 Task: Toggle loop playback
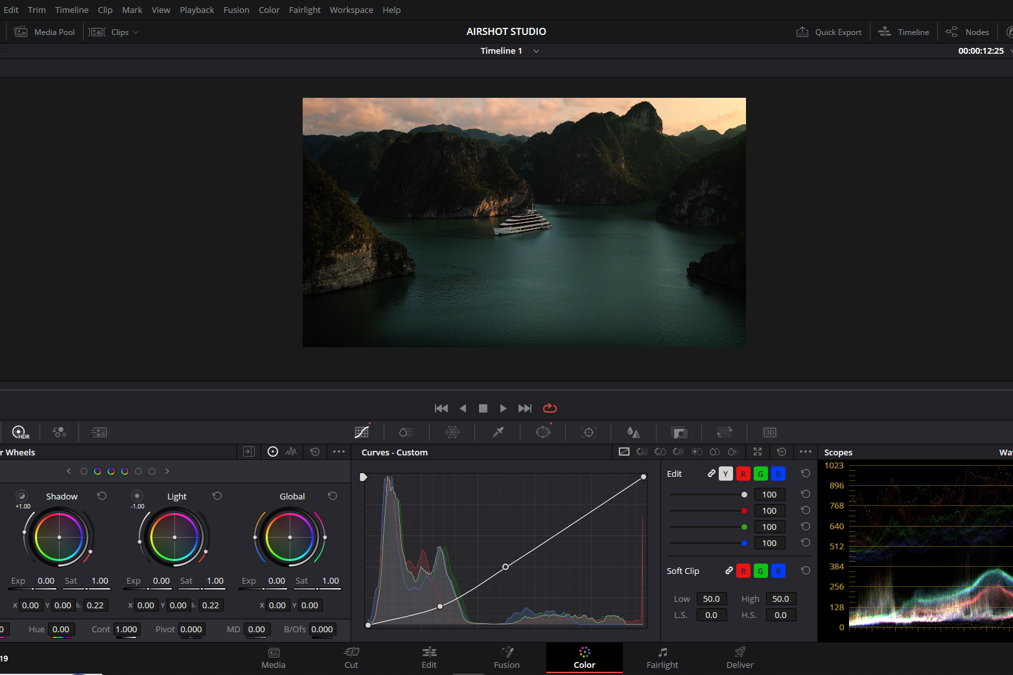click(550, 408)
